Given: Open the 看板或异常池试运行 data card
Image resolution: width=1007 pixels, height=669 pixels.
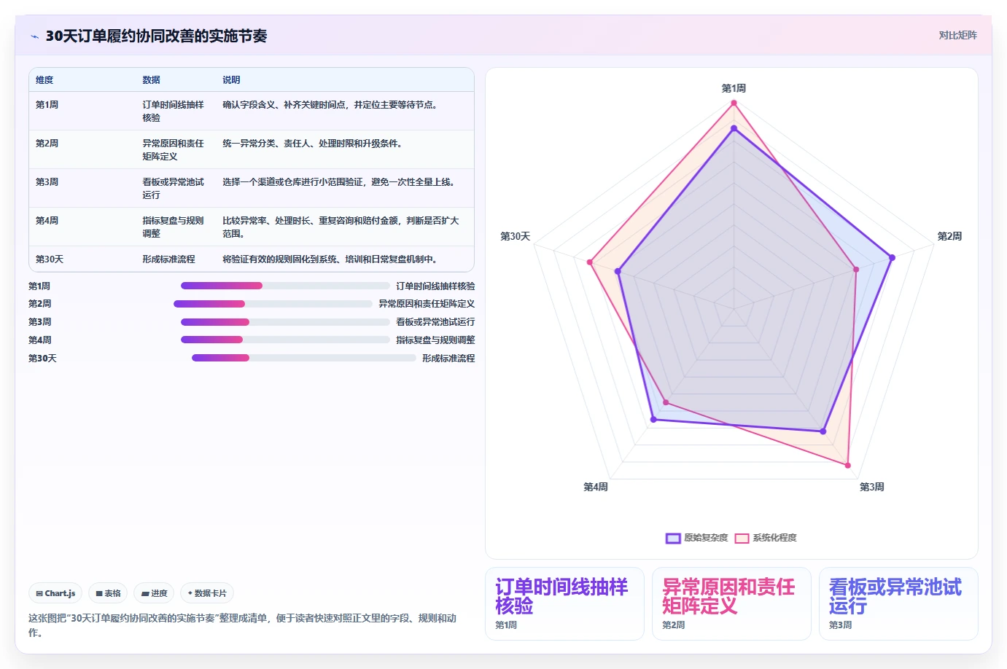Looking at the screenshot, I should point(898,604).
